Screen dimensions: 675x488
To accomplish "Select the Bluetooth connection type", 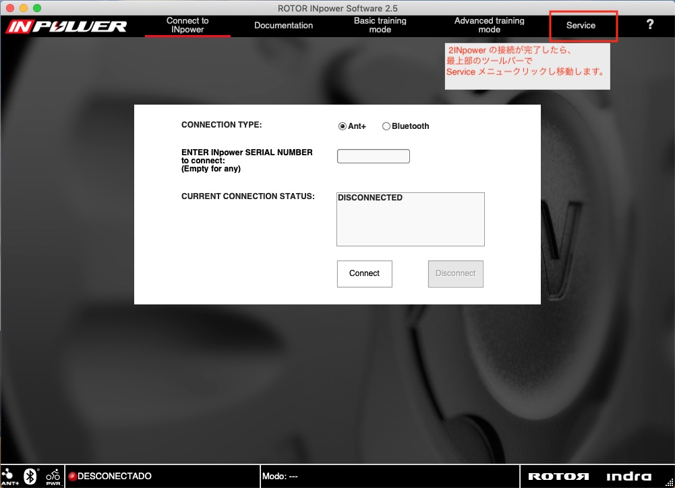I will [386, 126].
